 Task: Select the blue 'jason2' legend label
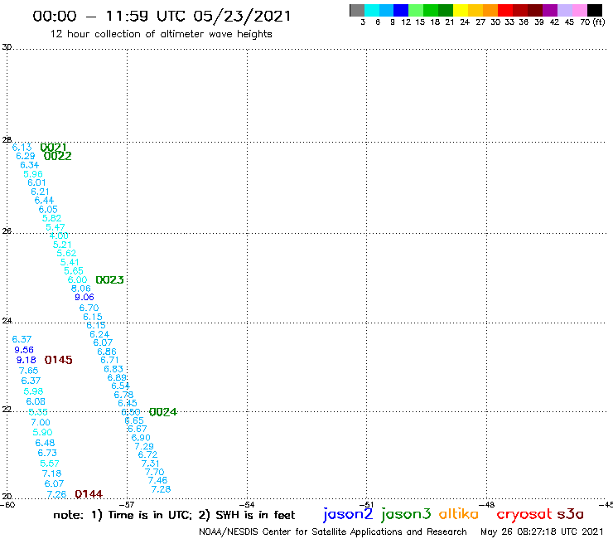pyautogui.click(x=348, y=515)
